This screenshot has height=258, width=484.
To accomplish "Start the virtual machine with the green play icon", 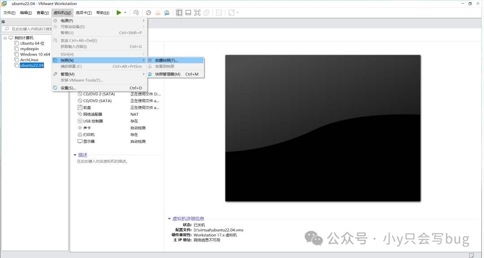I will tap(119, 13).
